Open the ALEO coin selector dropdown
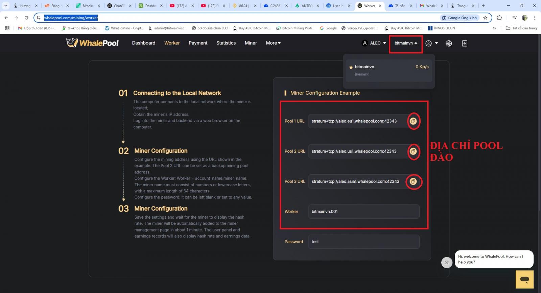541x293 pixels. [374, 43]
